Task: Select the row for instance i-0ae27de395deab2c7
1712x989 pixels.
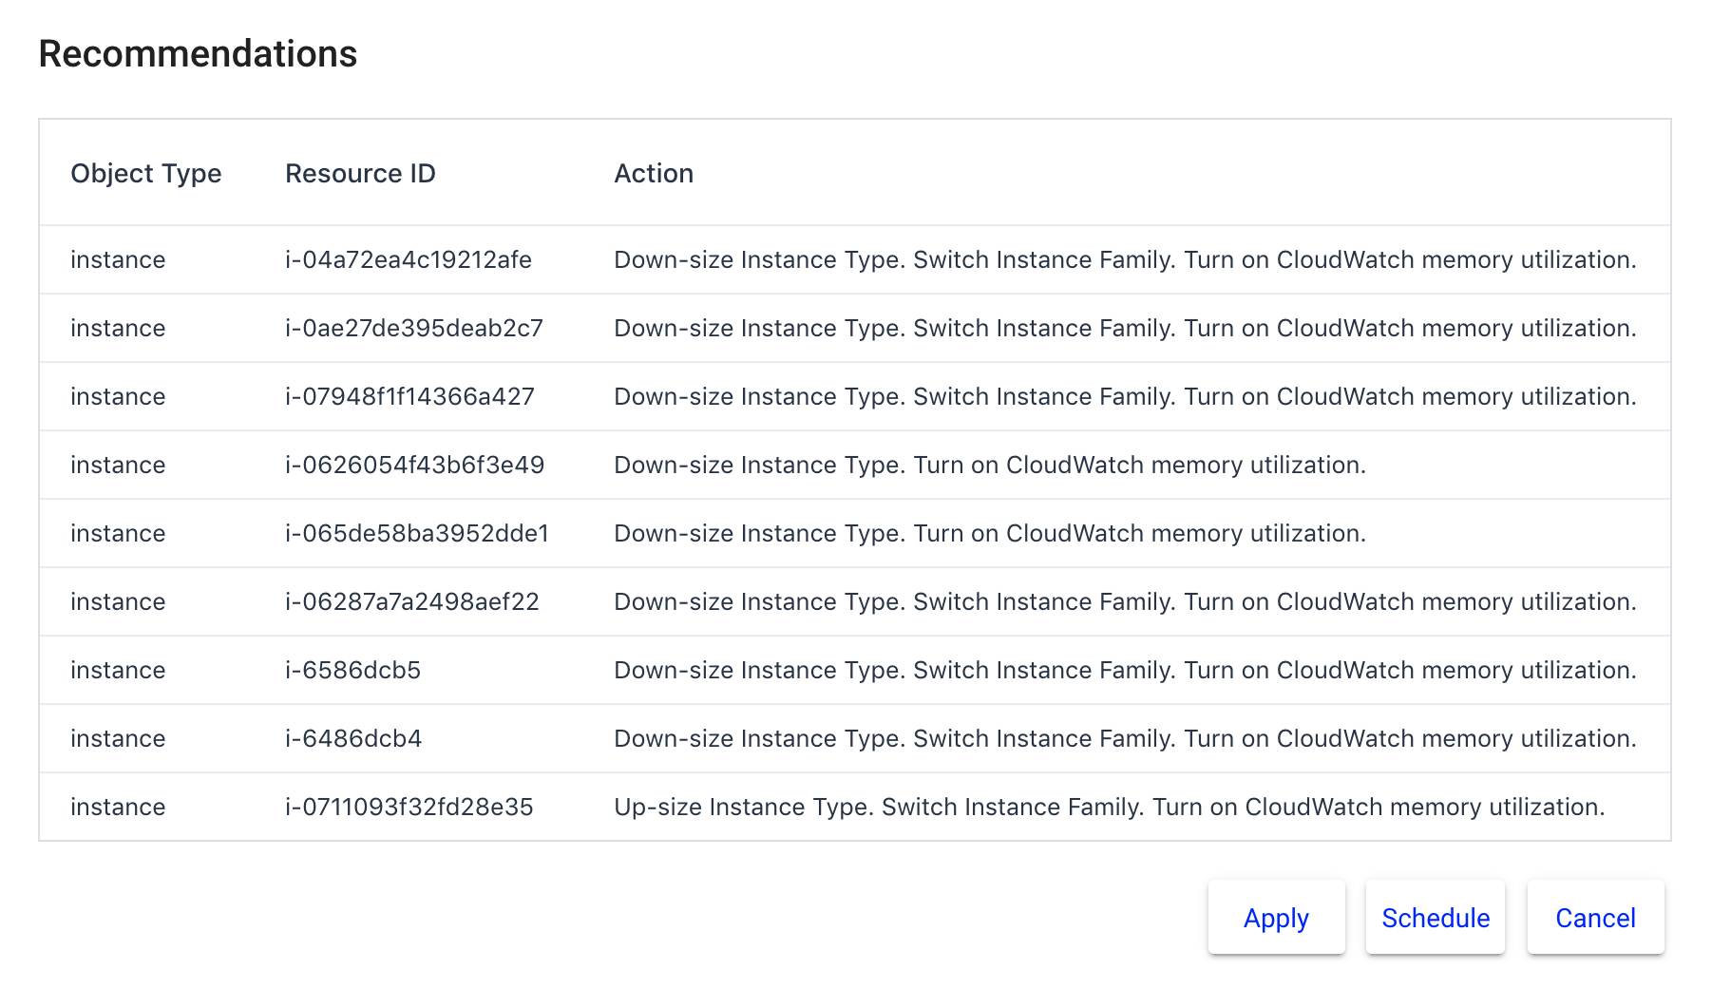Action: [412, 328]
